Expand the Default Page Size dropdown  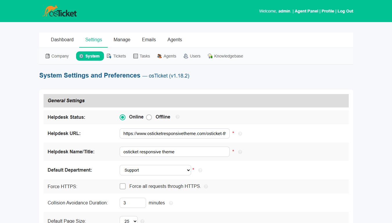click(x=129, y=221)
